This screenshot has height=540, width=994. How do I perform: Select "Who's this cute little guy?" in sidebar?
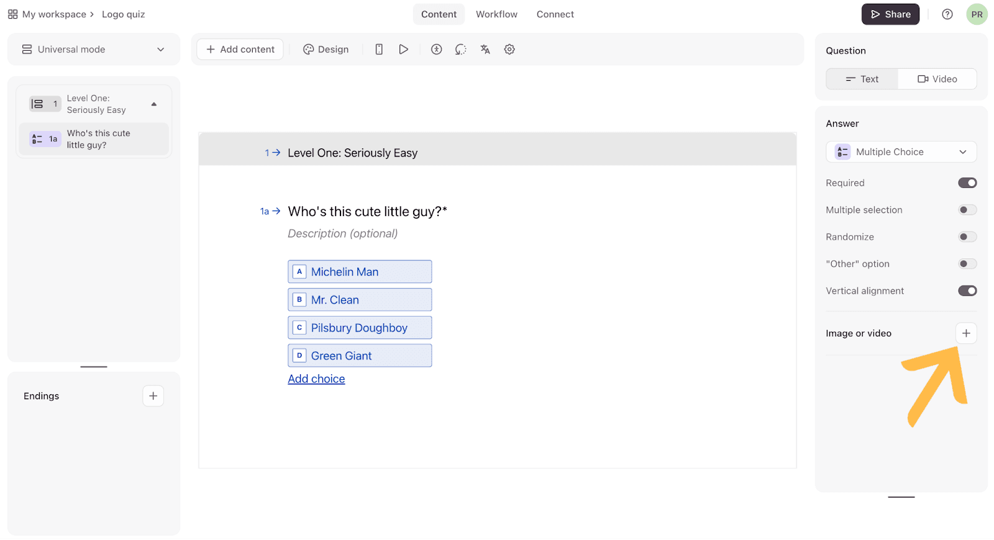pyautogui.click(x=94, y=139)
